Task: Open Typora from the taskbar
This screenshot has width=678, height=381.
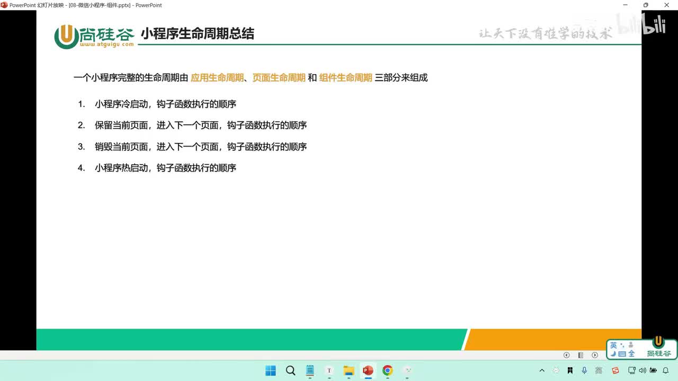Action: [x=329, y=370]
